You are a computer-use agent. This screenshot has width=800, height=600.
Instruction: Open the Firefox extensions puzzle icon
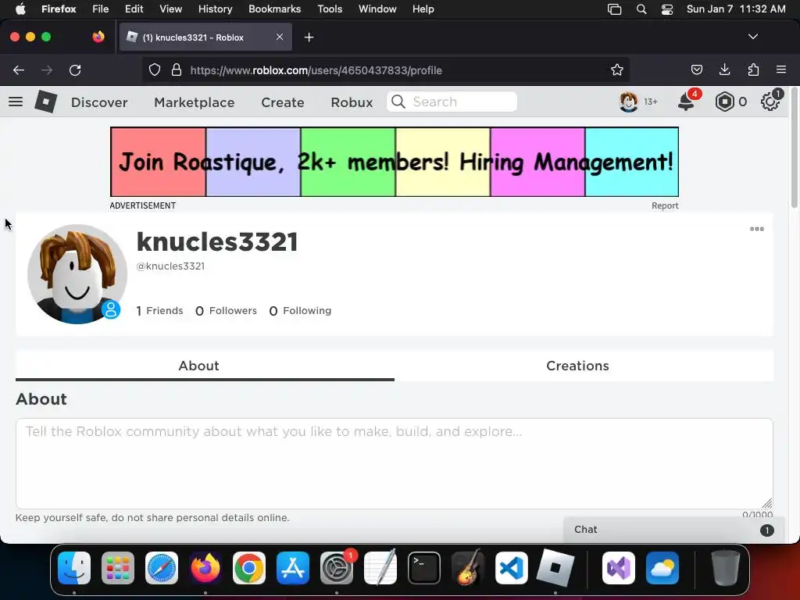(x=753, y=70)
